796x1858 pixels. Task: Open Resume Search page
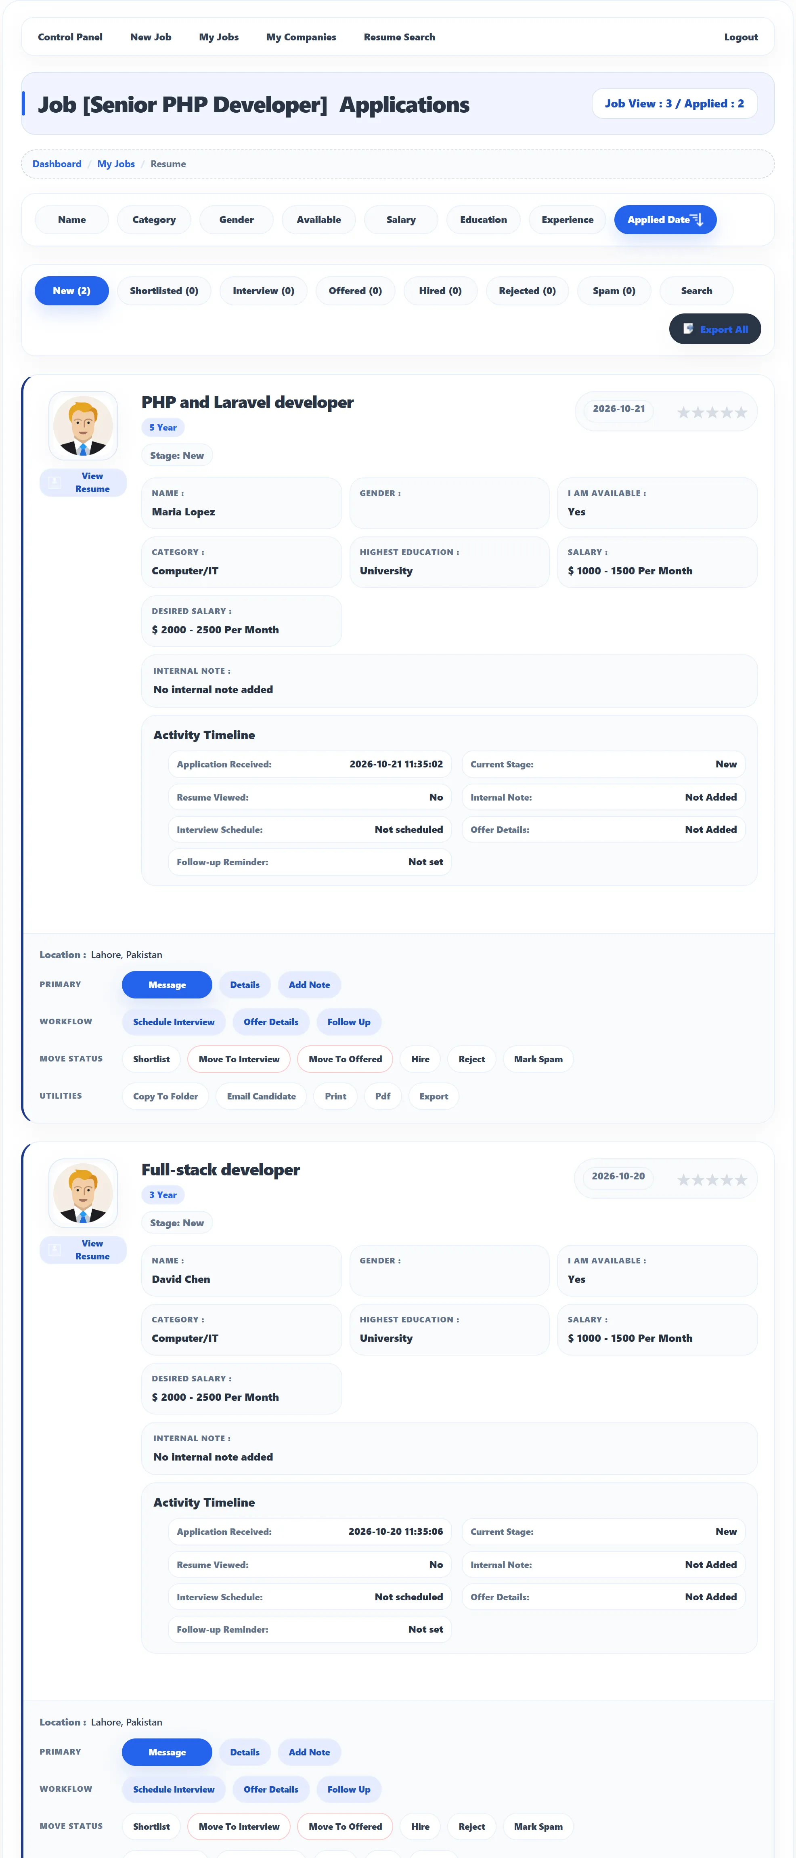pyautogui.click(x=399, y=37)
